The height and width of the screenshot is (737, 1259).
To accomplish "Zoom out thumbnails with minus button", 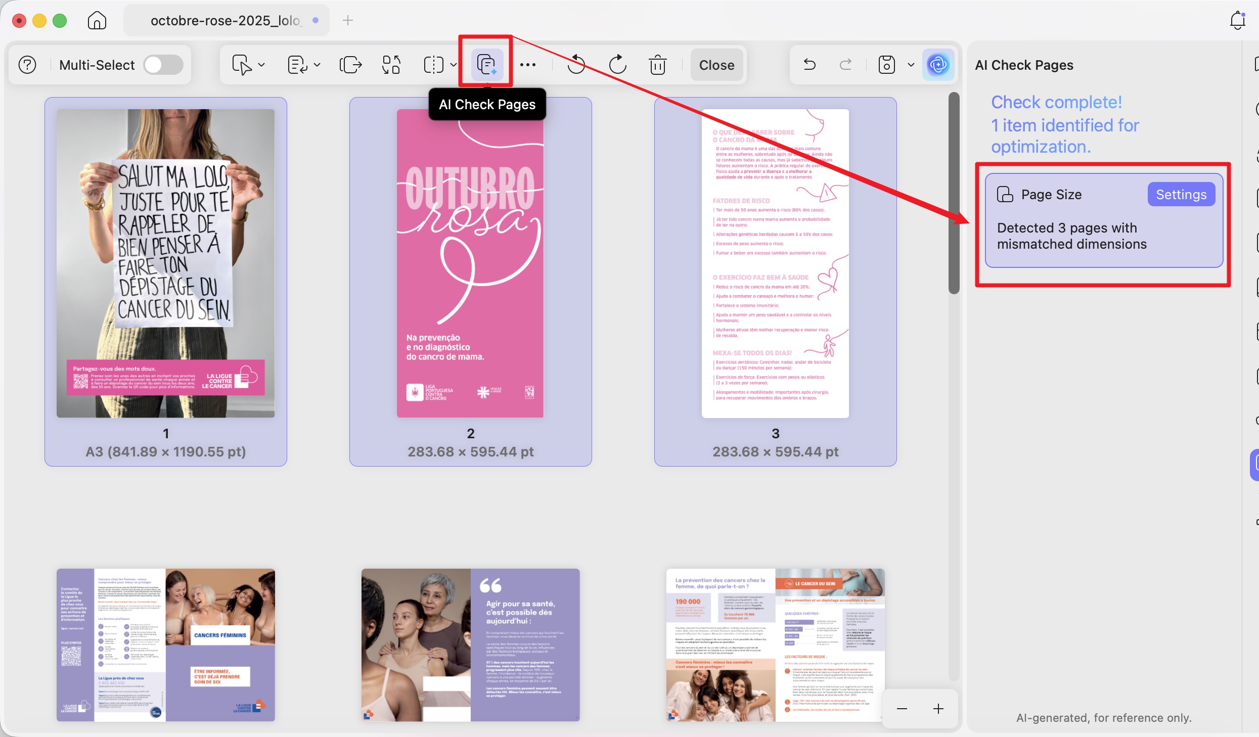I will pos(902,709).
